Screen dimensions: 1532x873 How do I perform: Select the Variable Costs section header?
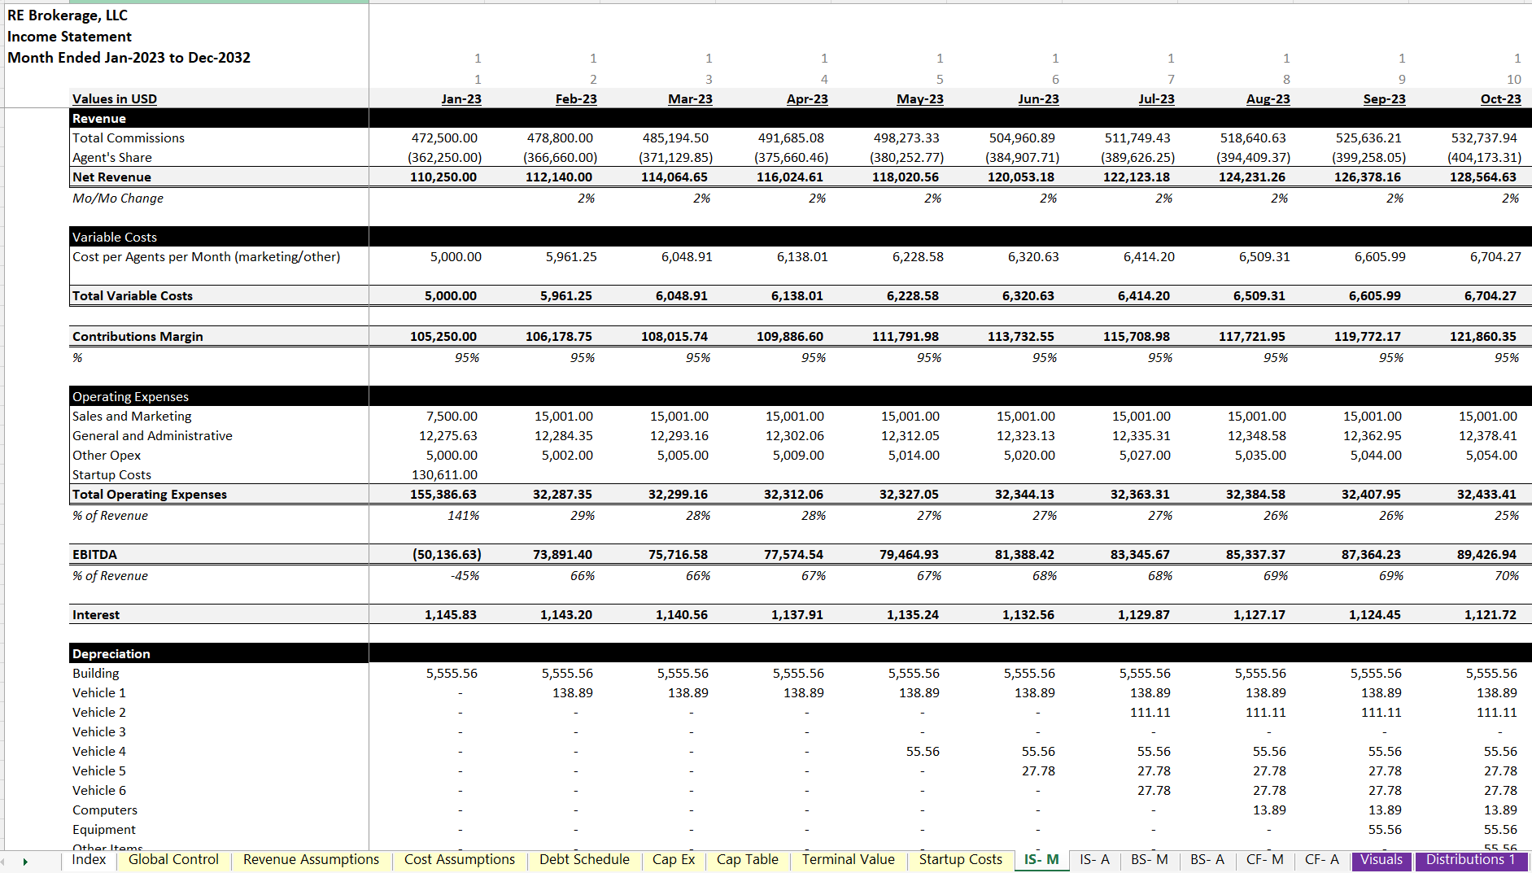tap(219, 237)
